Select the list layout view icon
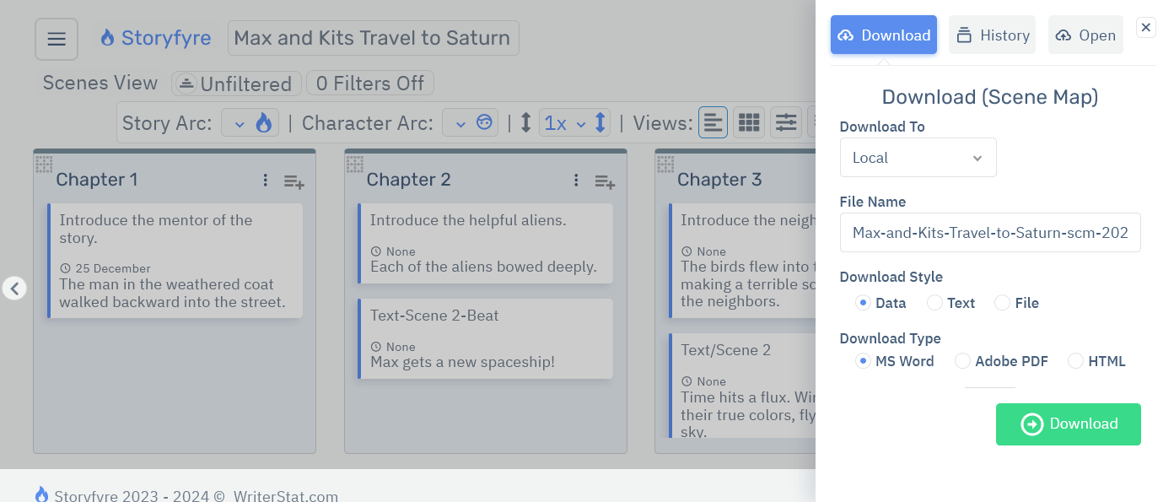 [713, 121]
